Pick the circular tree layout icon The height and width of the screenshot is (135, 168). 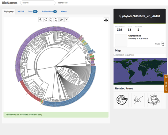click(61, 20)
